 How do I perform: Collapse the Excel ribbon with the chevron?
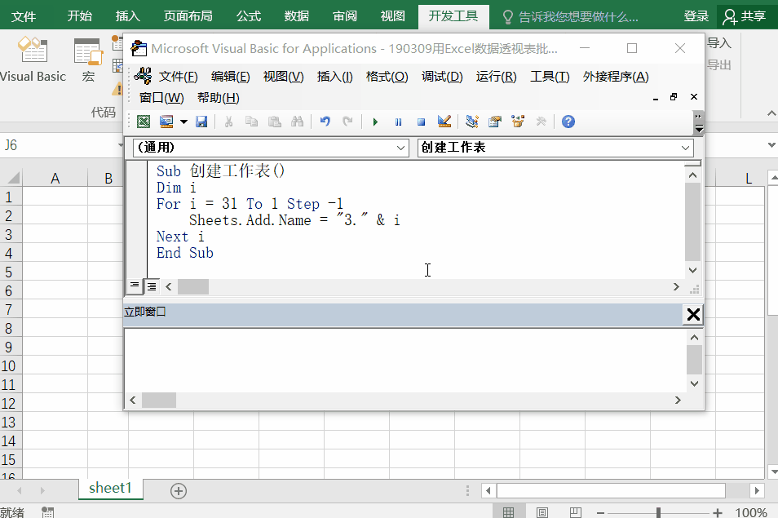[x=771, y=113]
